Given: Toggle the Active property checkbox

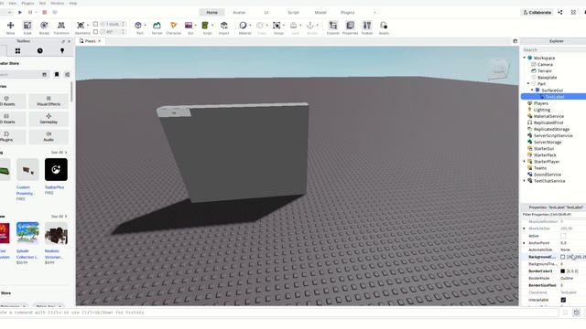Looking at the screenshot, I should coord(563,236).
